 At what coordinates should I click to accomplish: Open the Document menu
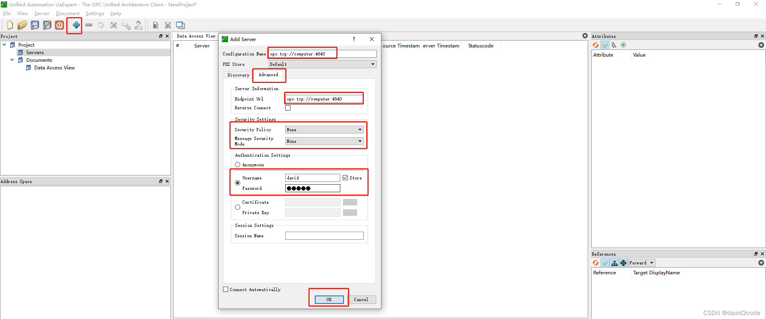[67, 14]
